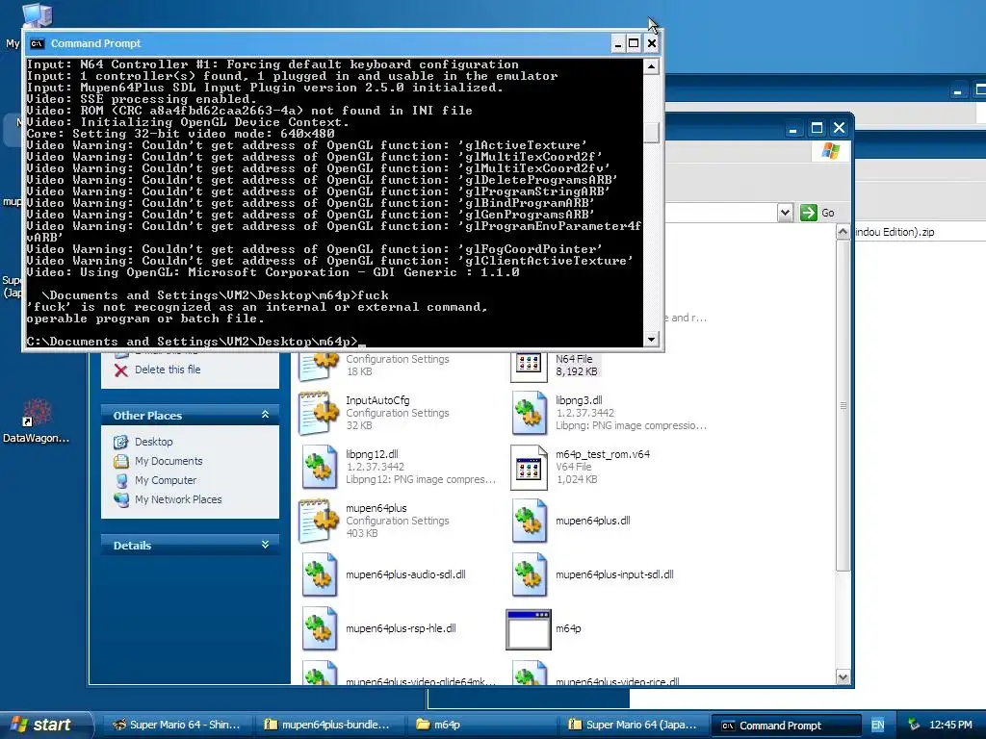Switch to Super Mario 64 - Shin taskbar item

[177, 725]
